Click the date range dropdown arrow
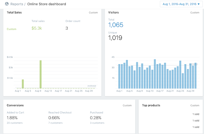 click(199, 4)
